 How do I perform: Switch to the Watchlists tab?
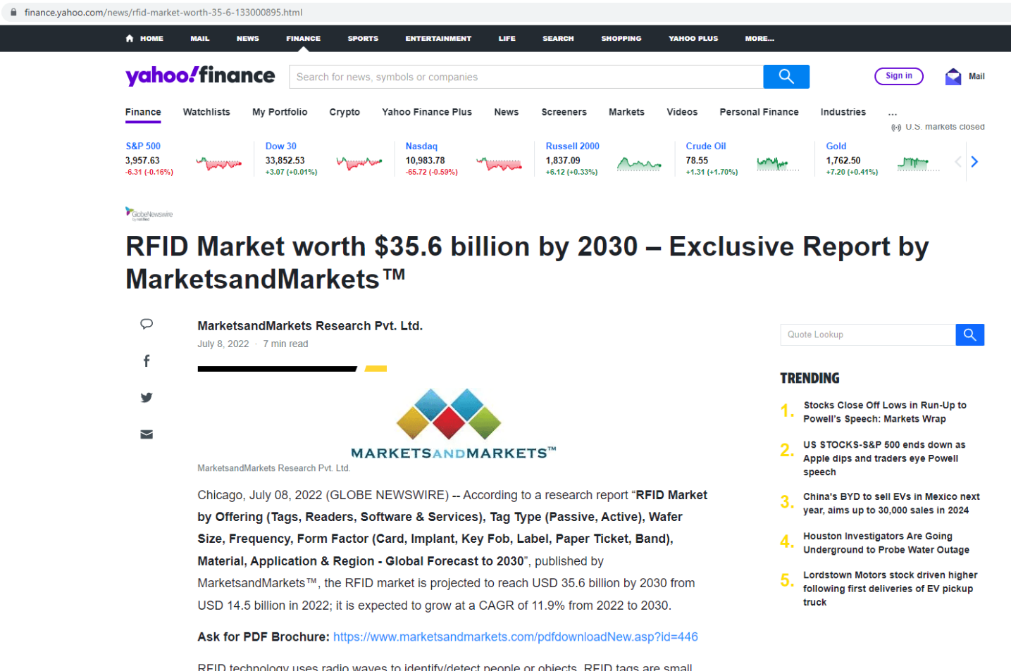pos(206,112)
